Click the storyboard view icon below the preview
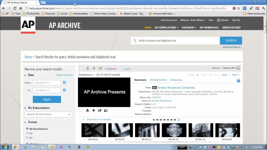The height and width of the screenshot is (150, 267). click(106, 110)
